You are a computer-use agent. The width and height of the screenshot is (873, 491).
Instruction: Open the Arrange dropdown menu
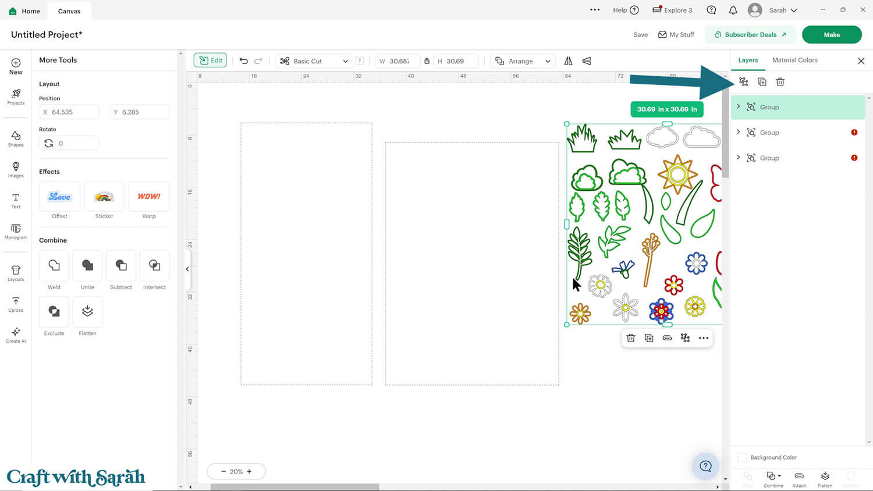(x=522, y=61)
